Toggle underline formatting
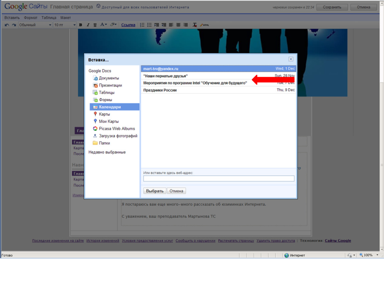This screenshot has width=384, height=288. [x=95, y=25]
